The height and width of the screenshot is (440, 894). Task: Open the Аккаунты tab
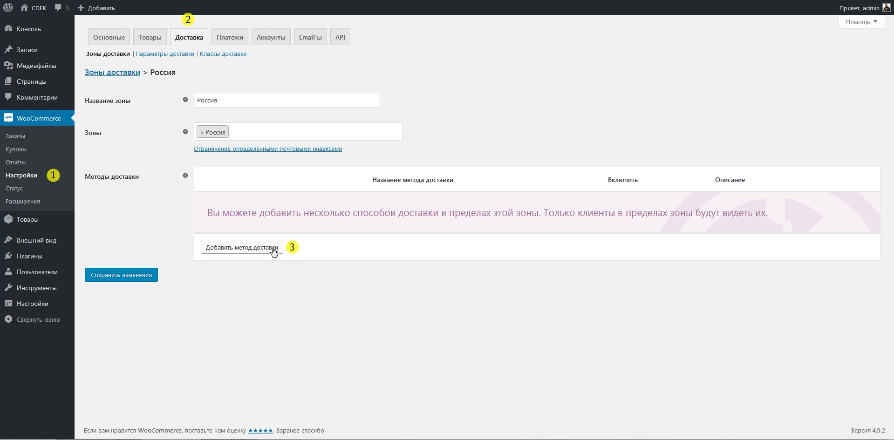271,37
